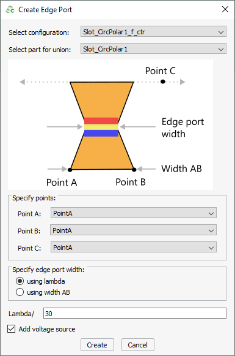Click the blue stripe in the diagram
This screenshot has width=235, height=356.
coord(101,133)
